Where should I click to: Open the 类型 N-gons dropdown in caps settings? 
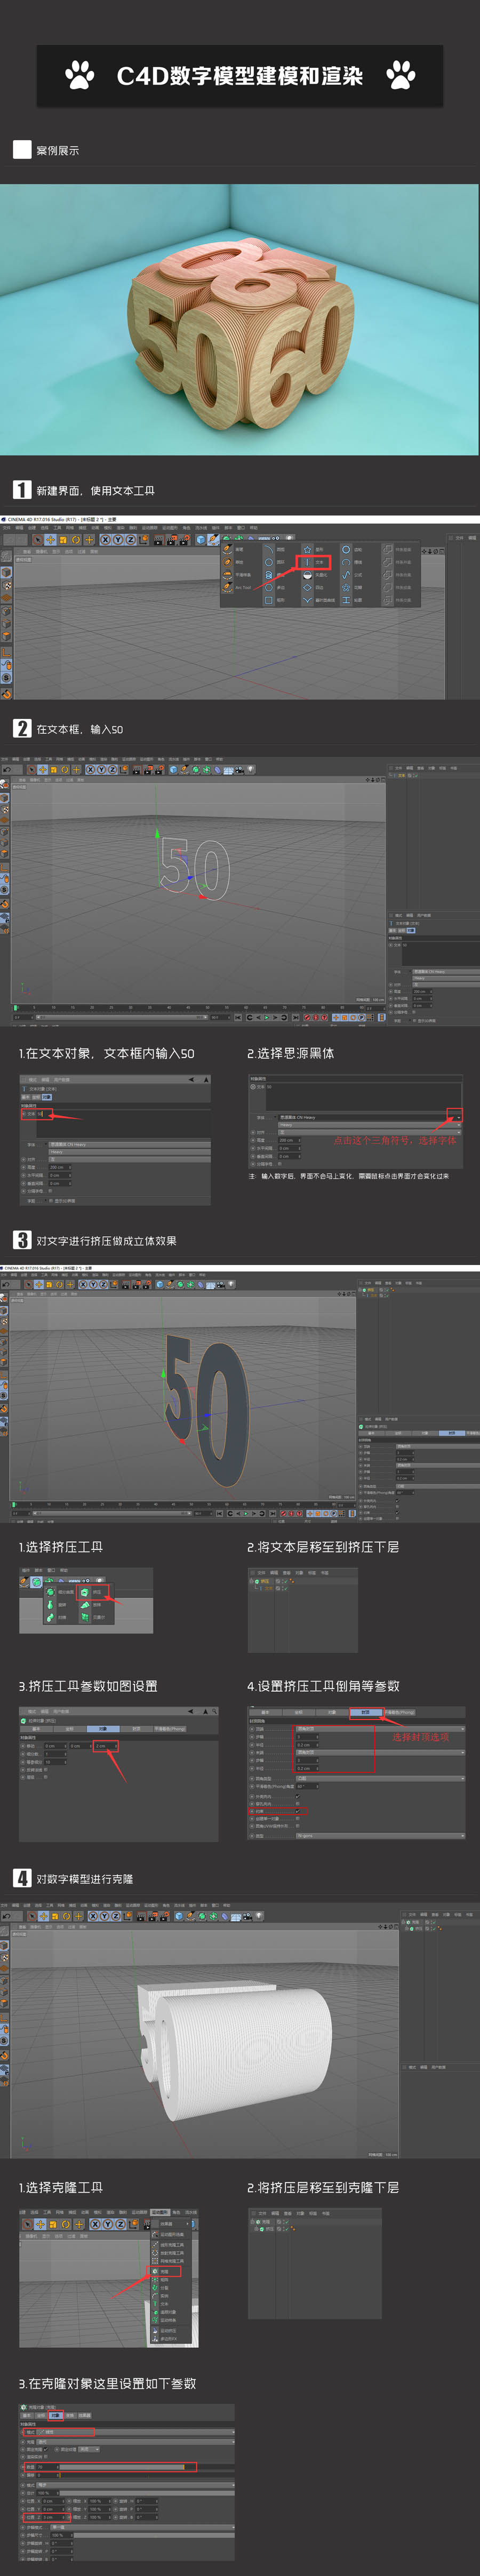click(x=380, y=1836)
